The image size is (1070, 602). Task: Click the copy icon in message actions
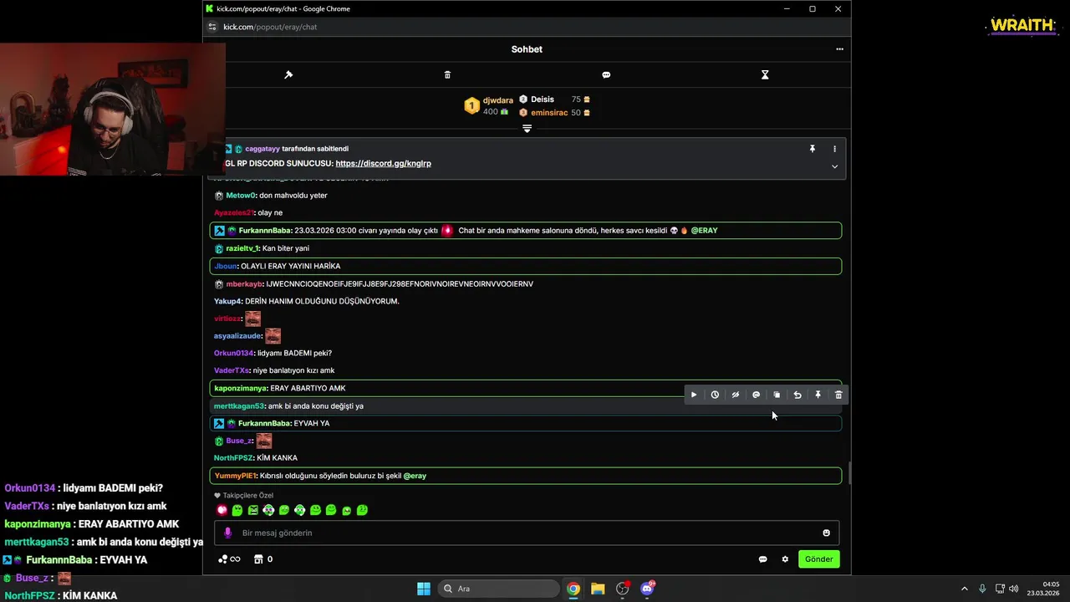(777, 395)
